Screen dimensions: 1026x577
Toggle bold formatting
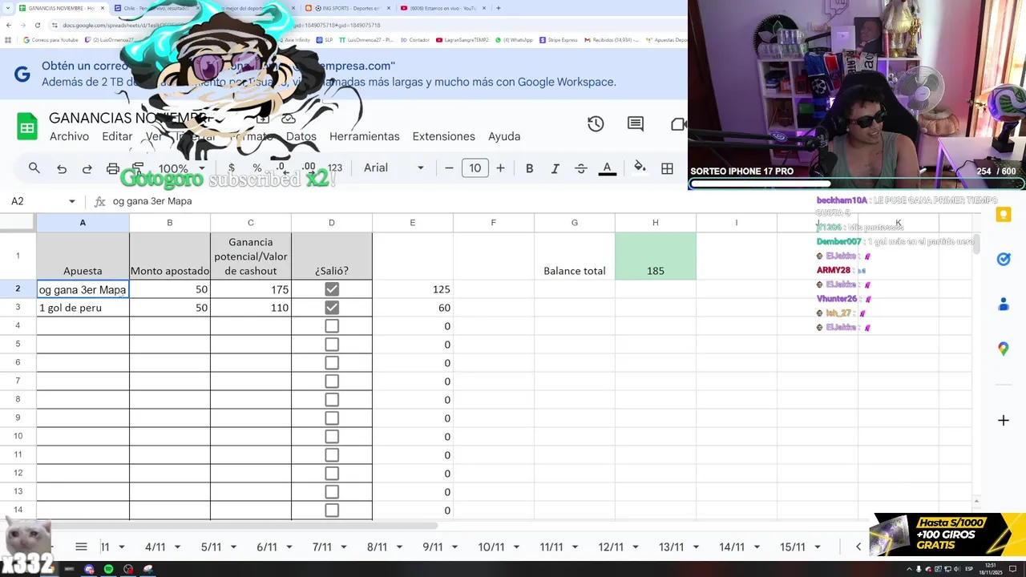click(529, 168)
